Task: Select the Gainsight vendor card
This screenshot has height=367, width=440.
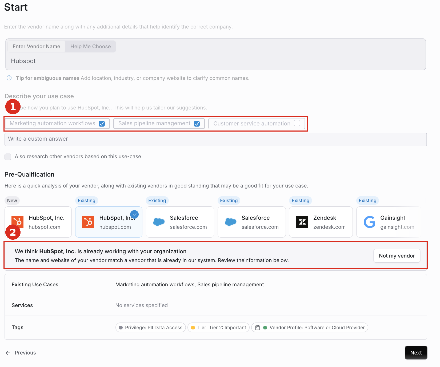Action: tap(389, 222)
